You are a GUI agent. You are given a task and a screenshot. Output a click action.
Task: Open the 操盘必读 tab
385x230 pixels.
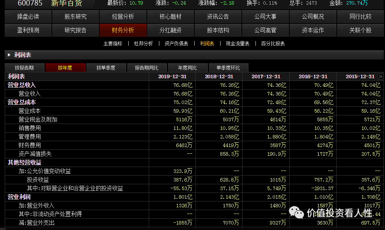28,17
